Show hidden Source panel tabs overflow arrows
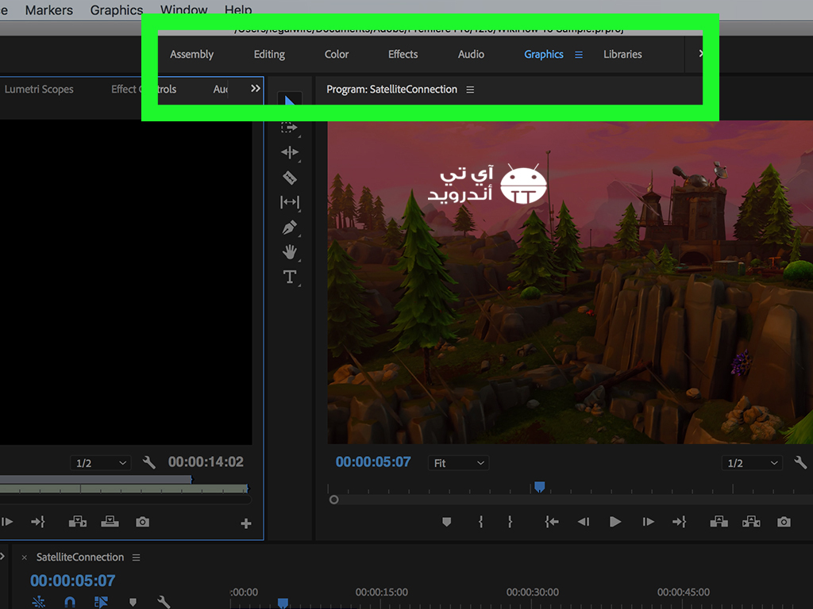813x609 pixels. [255, 89]
